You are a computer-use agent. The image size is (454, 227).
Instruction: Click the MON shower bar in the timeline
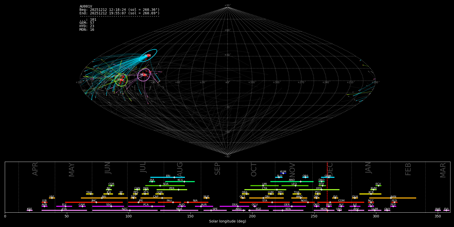click(324, 210)
